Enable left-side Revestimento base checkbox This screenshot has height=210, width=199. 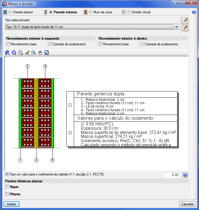8,44
